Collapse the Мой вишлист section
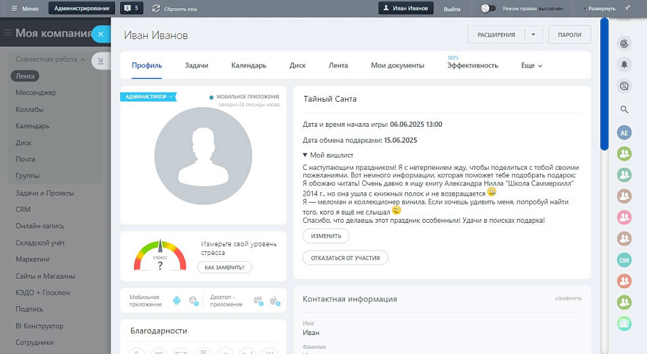 [306, 155]
